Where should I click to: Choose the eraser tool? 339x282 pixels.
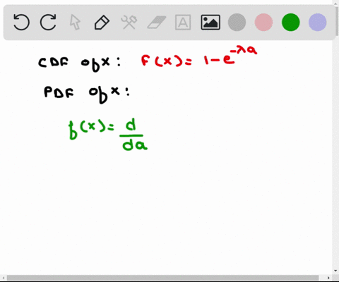(157, 23)
